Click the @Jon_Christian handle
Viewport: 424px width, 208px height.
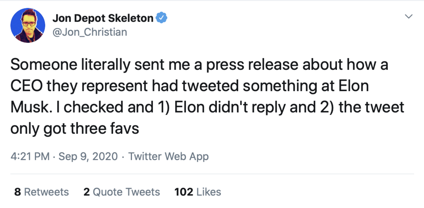click(x=90, y=32)
